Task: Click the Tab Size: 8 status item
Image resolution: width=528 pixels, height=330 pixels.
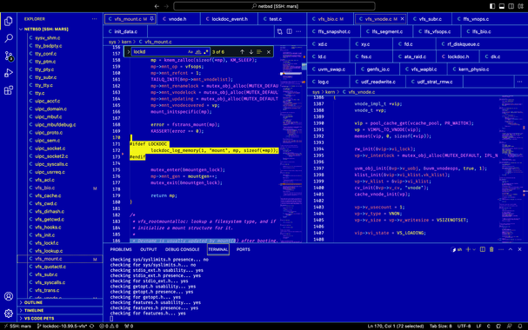Action: pos(440,326)
